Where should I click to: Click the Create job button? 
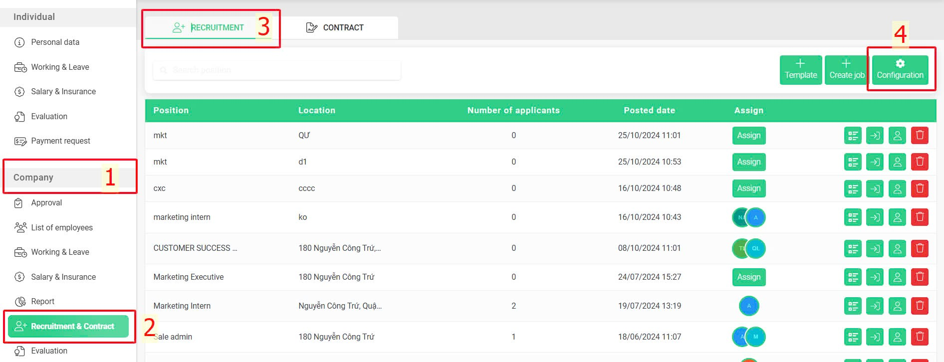pos(847,70)
